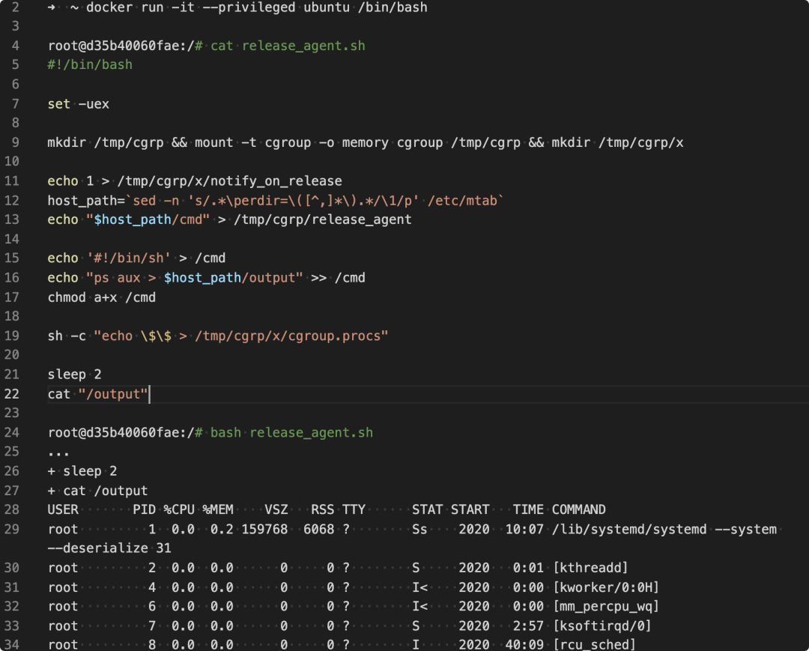
Task: Click the '/tmp/cgrp/x/notify_on_release' path
Action: [x=230, y=181]
